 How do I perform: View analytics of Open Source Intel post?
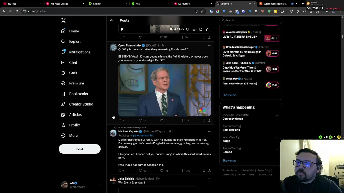(x=186, y=120)
